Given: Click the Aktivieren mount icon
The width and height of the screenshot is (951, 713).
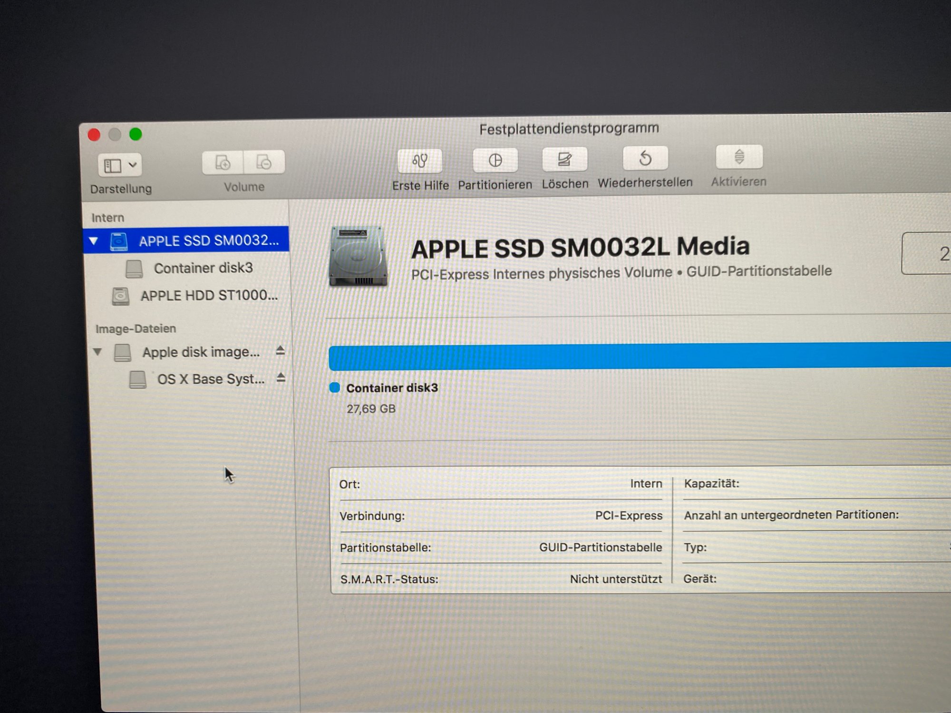Looking at the screenshot, I should 739,156.
